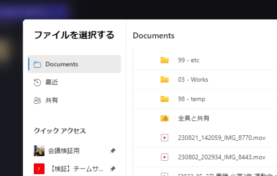Unpin 会議検証用 from quick access
Viewport: 277px width, 176px height.
(113, 151)
